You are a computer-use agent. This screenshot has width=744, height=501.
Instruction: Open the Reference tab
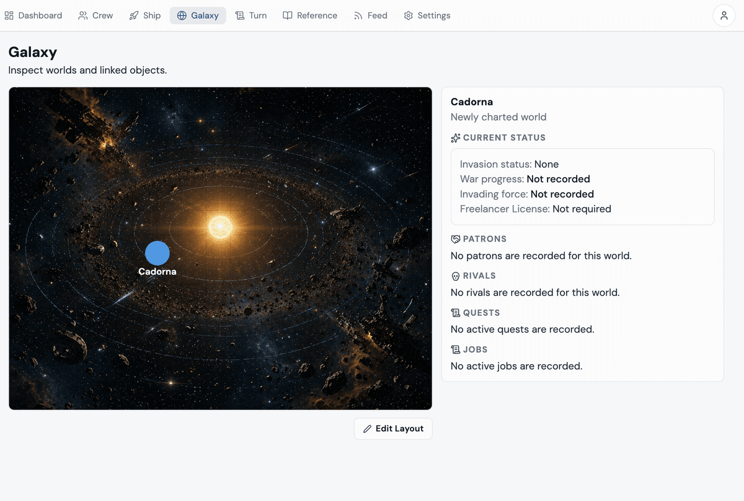(x=310, y=15)
